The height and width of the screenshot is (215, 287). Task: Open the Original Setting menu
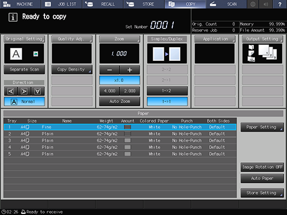pos(24,39)
